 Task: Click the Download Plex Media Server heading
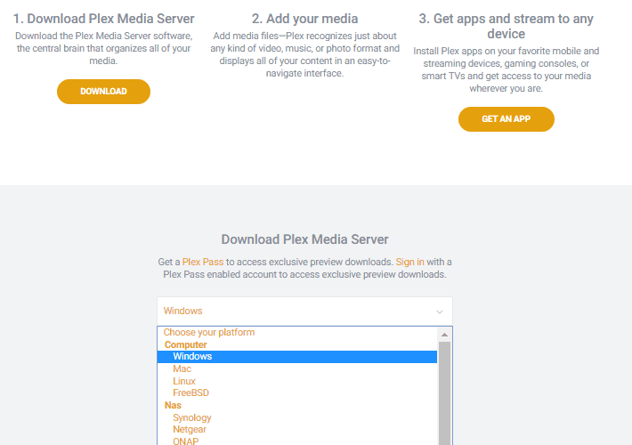(304, 239)
